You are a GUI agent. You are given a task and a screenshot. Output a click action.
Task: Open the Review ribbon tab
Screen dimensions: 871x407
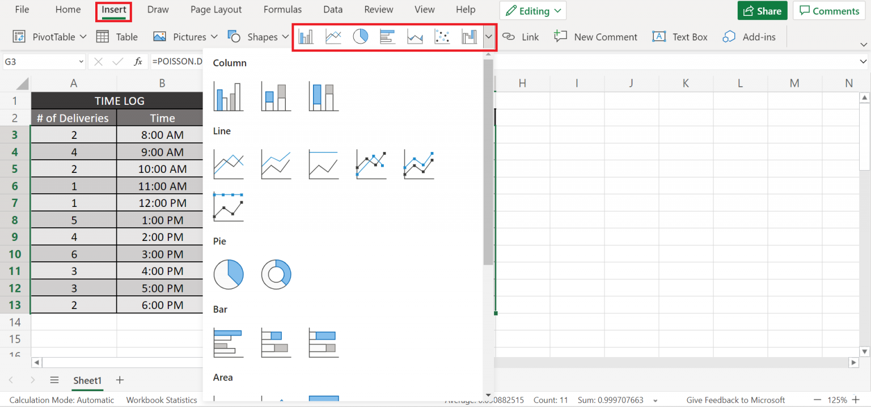pos(378,9)
